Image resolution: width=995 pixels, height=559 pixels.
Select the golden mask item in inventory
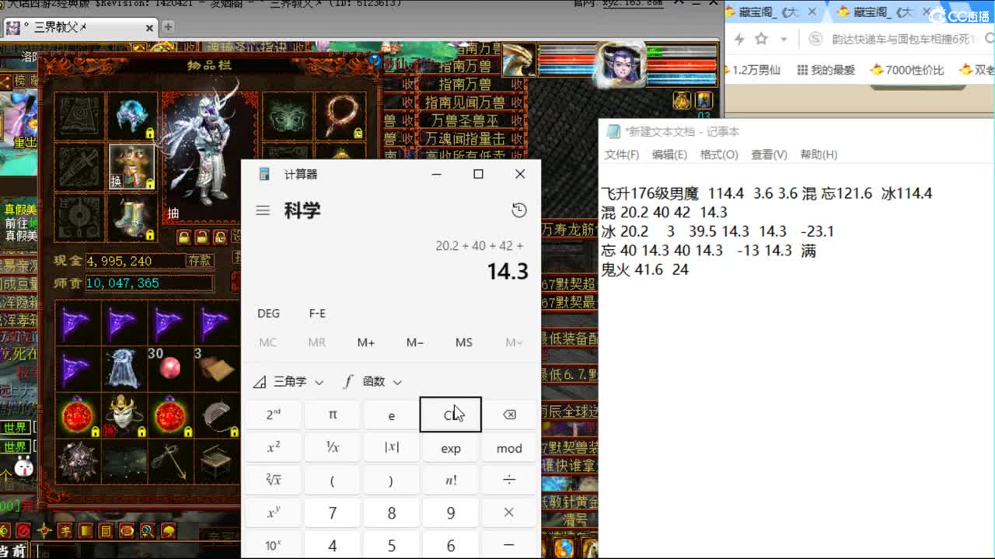(x=124, y=415)
